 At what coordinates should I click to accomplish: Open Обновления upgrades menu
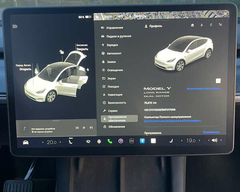point(114,127)
